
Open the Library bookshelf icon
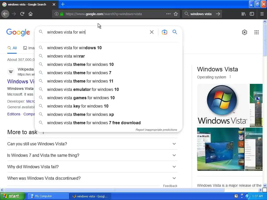[x=244, y=14]
